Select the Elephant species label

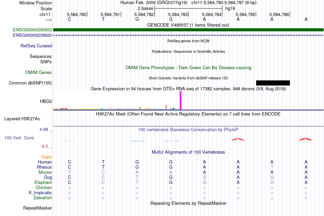click(43, 183)
